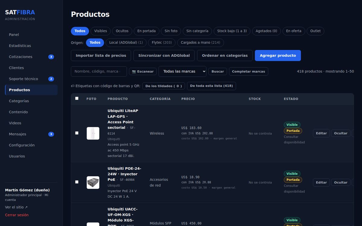Hide the Ubiquiti POE-24-24W product
The image size is (362, 226).
click(x=341, y=182)
